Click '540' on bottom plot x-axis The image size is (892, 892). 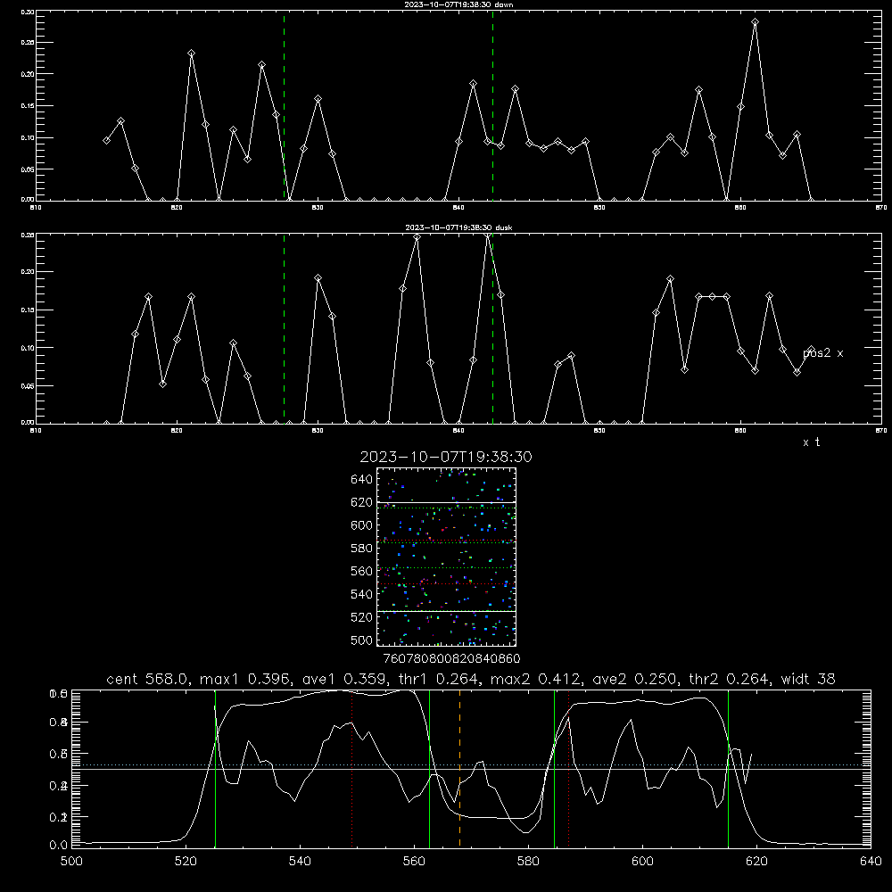(300, 862)
